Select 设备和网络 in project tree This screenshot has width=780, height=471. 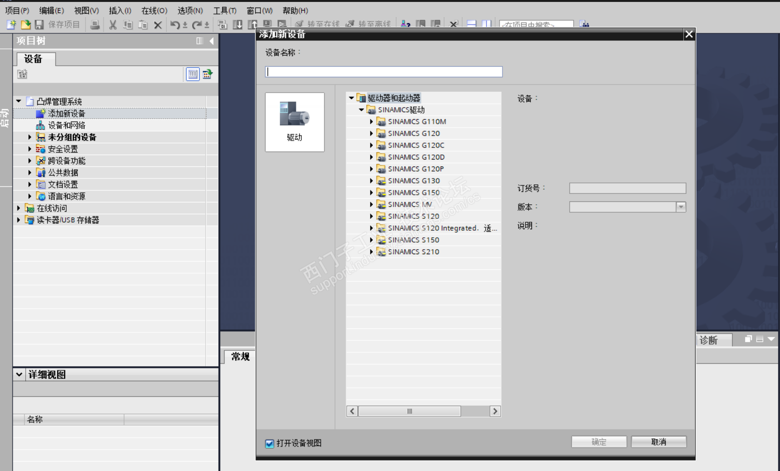click(x=66, y=125)
